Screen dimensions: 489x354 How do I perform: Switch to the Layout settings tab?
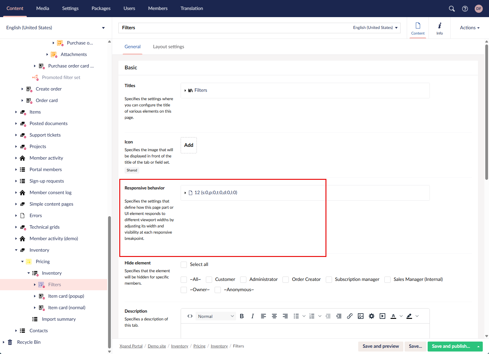(x=169, y=47)
